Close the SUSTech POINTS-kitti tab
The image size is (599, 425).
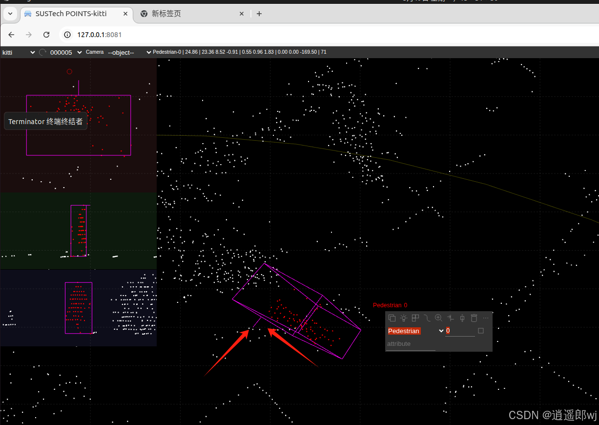pos(125,14)
